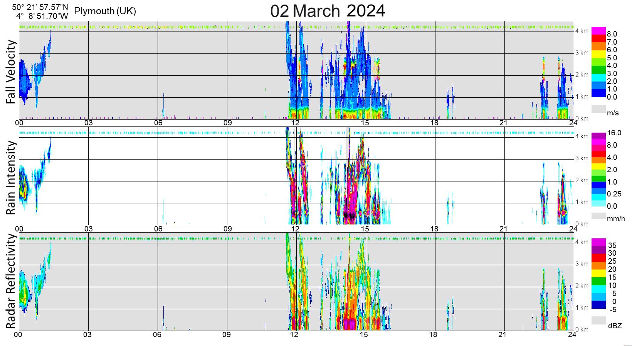Click the 1 km altitude label on Rain Intensity plot
632x346 pixels.
582,202
